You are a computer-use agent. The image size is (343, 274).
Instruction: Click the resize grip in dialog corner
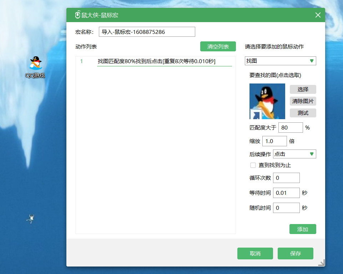tap(321, 263)
